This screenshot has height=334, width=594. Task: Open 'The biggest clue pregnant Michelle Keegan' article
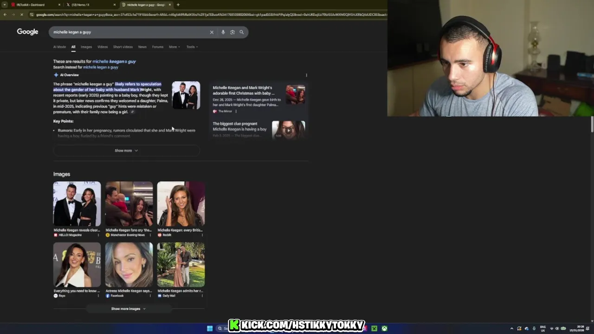[x=240, y=126]
